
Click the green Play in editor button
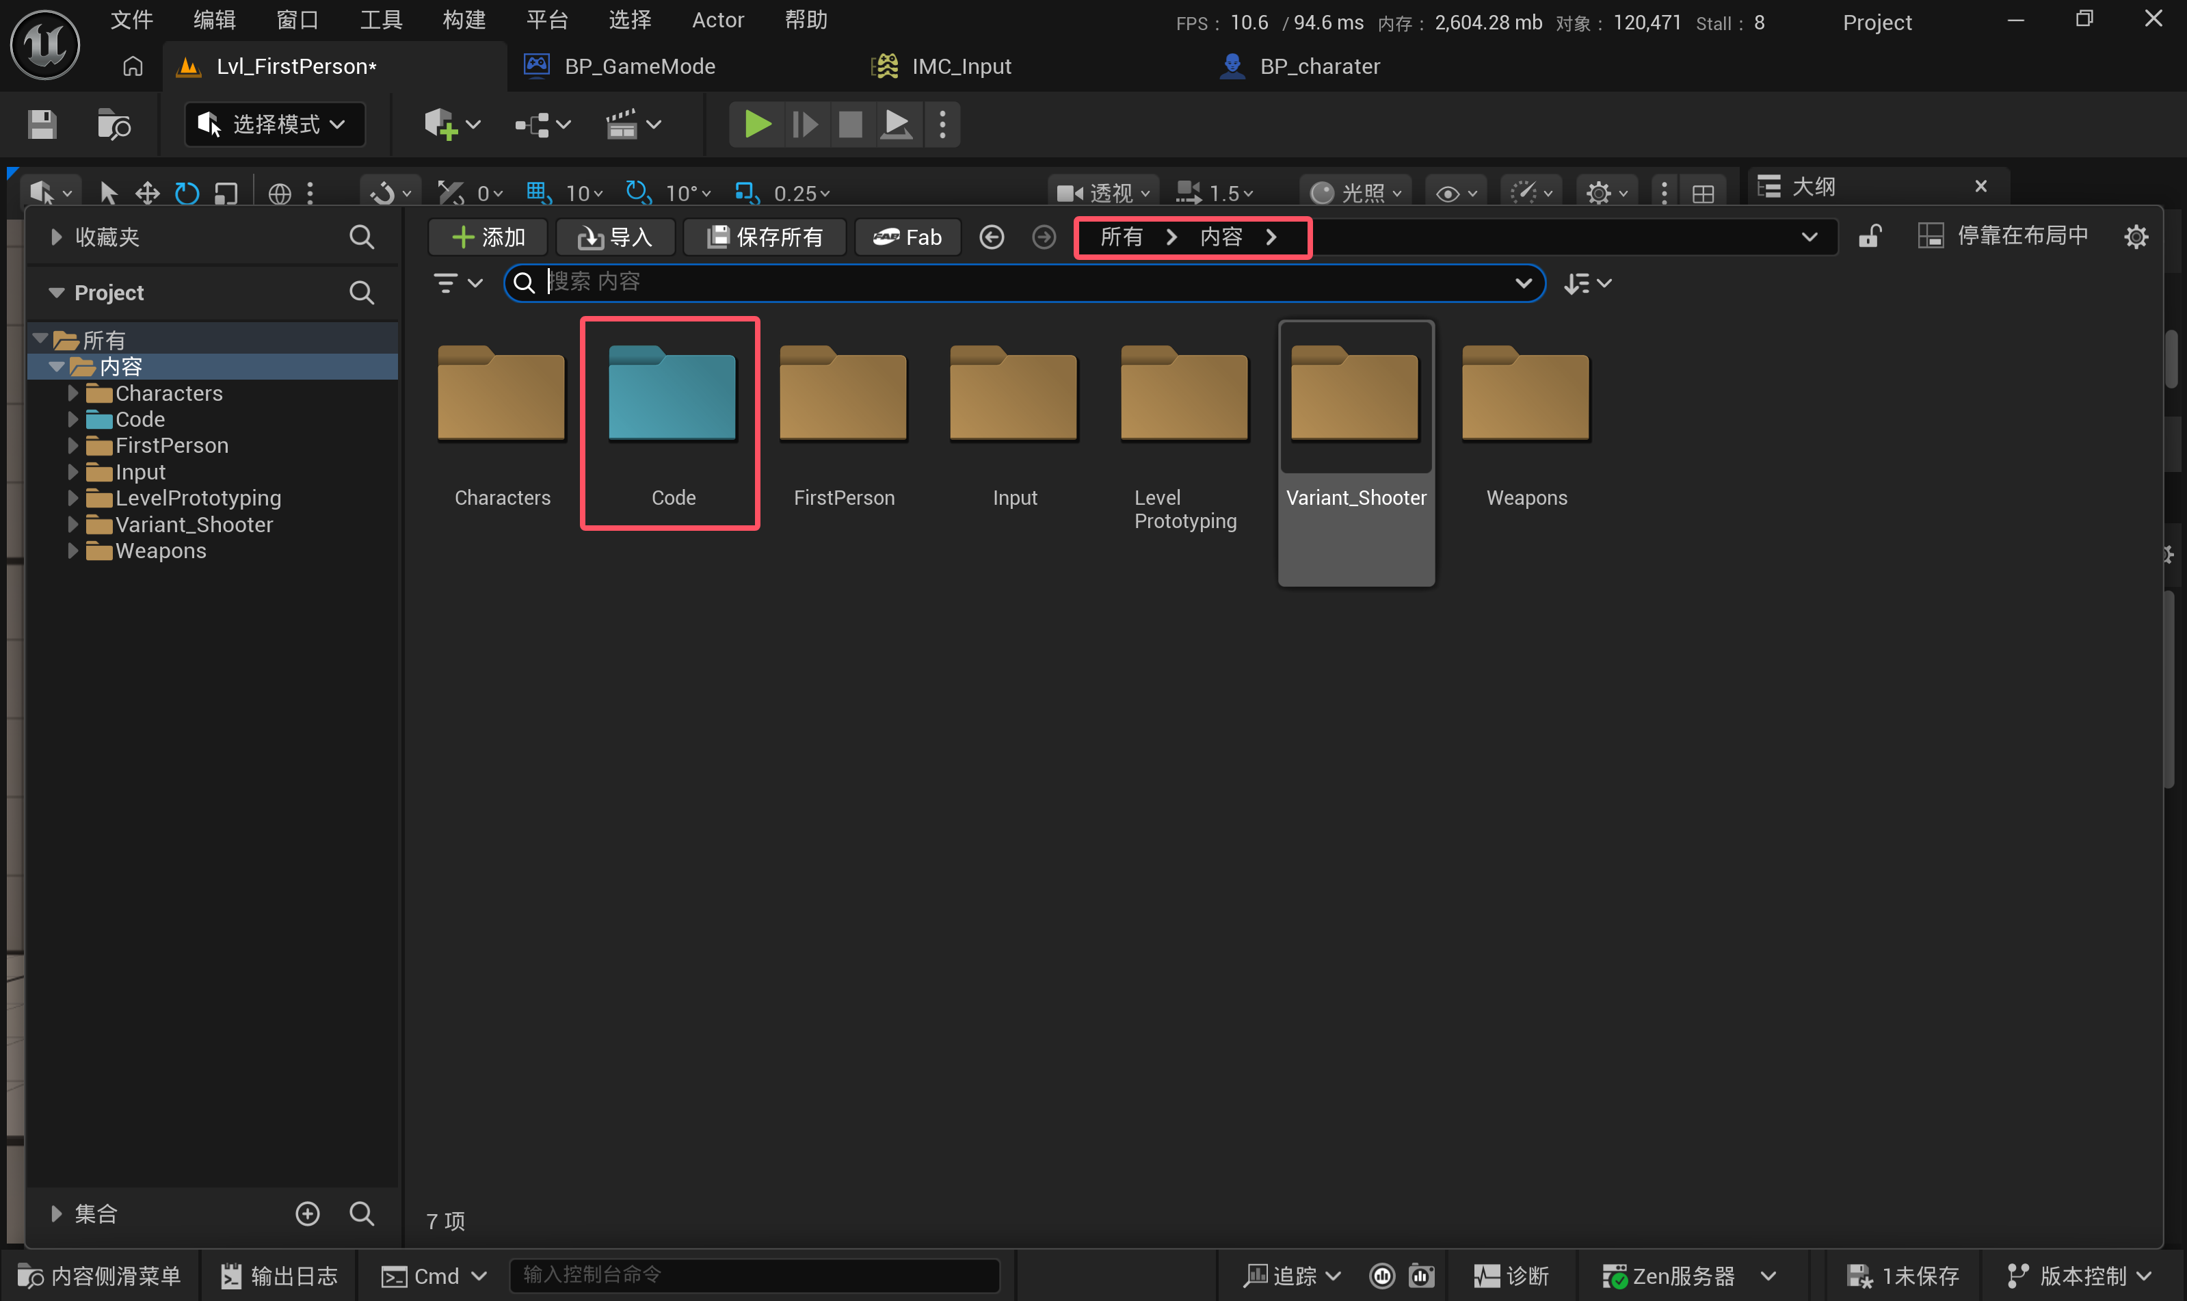(757, 124)
